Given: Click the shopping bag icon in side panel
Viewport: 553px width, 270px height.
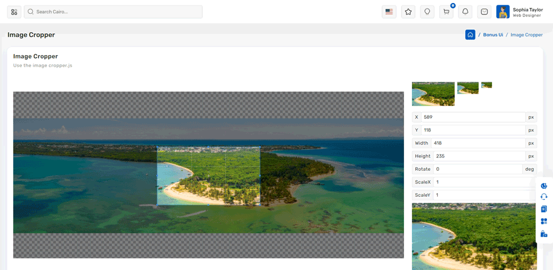Looking at the screenshot, I should (x=544, y=234).
